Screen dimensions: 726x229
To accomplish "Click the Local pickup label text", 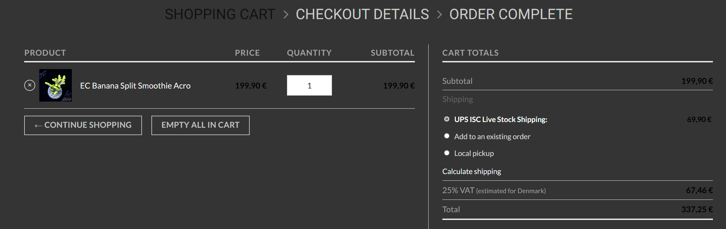I will click(x=474, y=153).
